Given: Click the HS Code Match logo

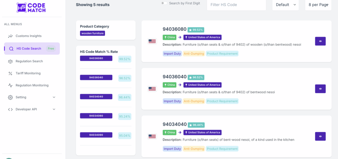Looking at the screenshot, I should (x=31, y=8).
